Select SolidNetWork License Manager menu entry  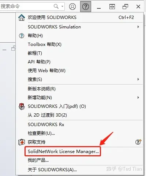[x=63, y=151]
